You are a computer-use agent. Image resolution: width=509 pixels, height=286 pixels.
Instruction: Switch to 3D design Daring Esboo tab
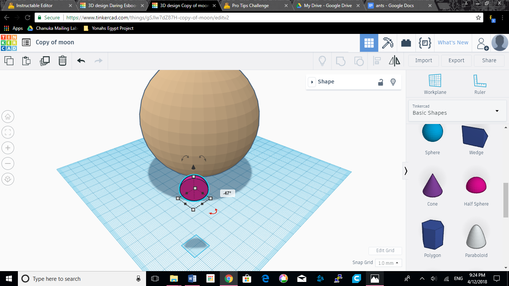coord(112,6)
